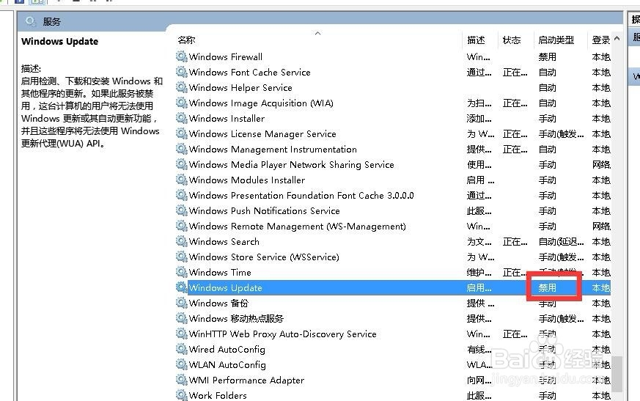Click the gear icon for Wired AutoConfig

tap(182, 349)
